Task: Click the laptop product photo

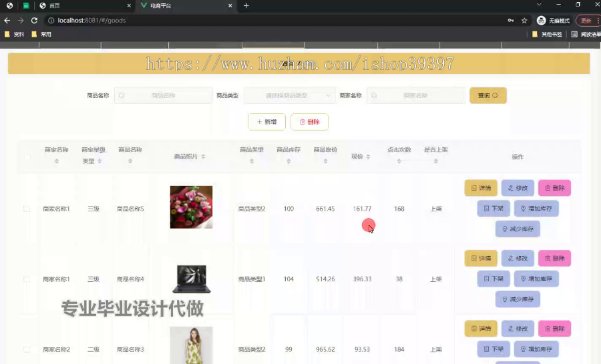Action: (191, 279)
